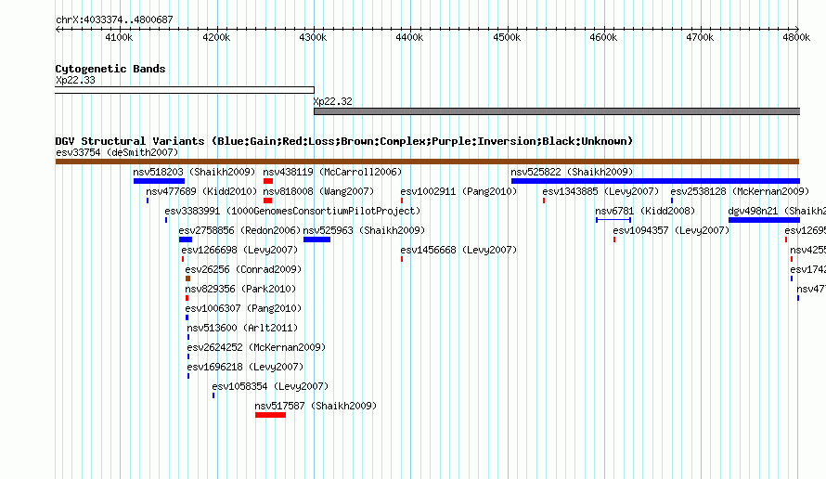826x479 pixels.
Task: Select nsv818008 (Wang2007) label
Action: [x=318, y=192]
